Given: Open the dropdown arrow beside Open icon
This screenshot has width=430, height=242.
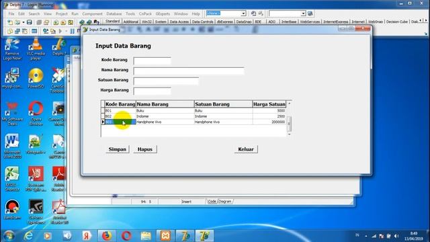Looking at the screenshot, I should coord(24,22).
